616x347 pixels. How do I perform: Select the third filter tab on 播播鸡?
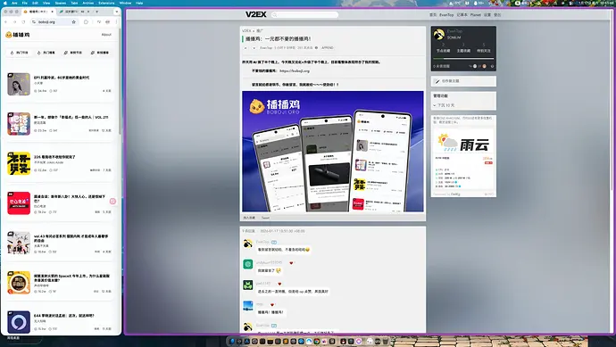tap(73, 53)
